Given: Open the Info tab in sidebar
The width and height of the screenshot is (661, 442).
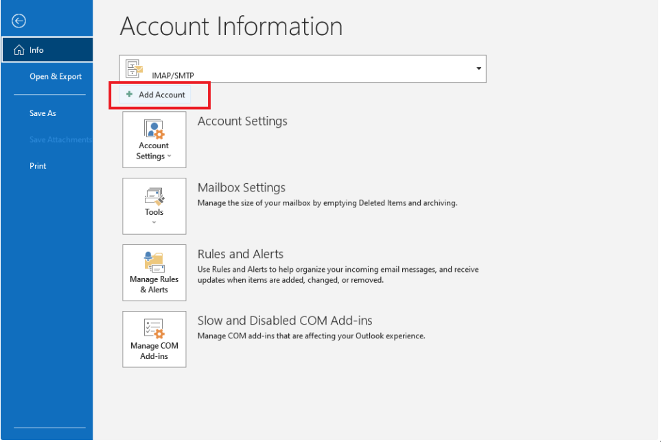Looking at the screenshot, I should pyautogui.click(x=47, y=49).
